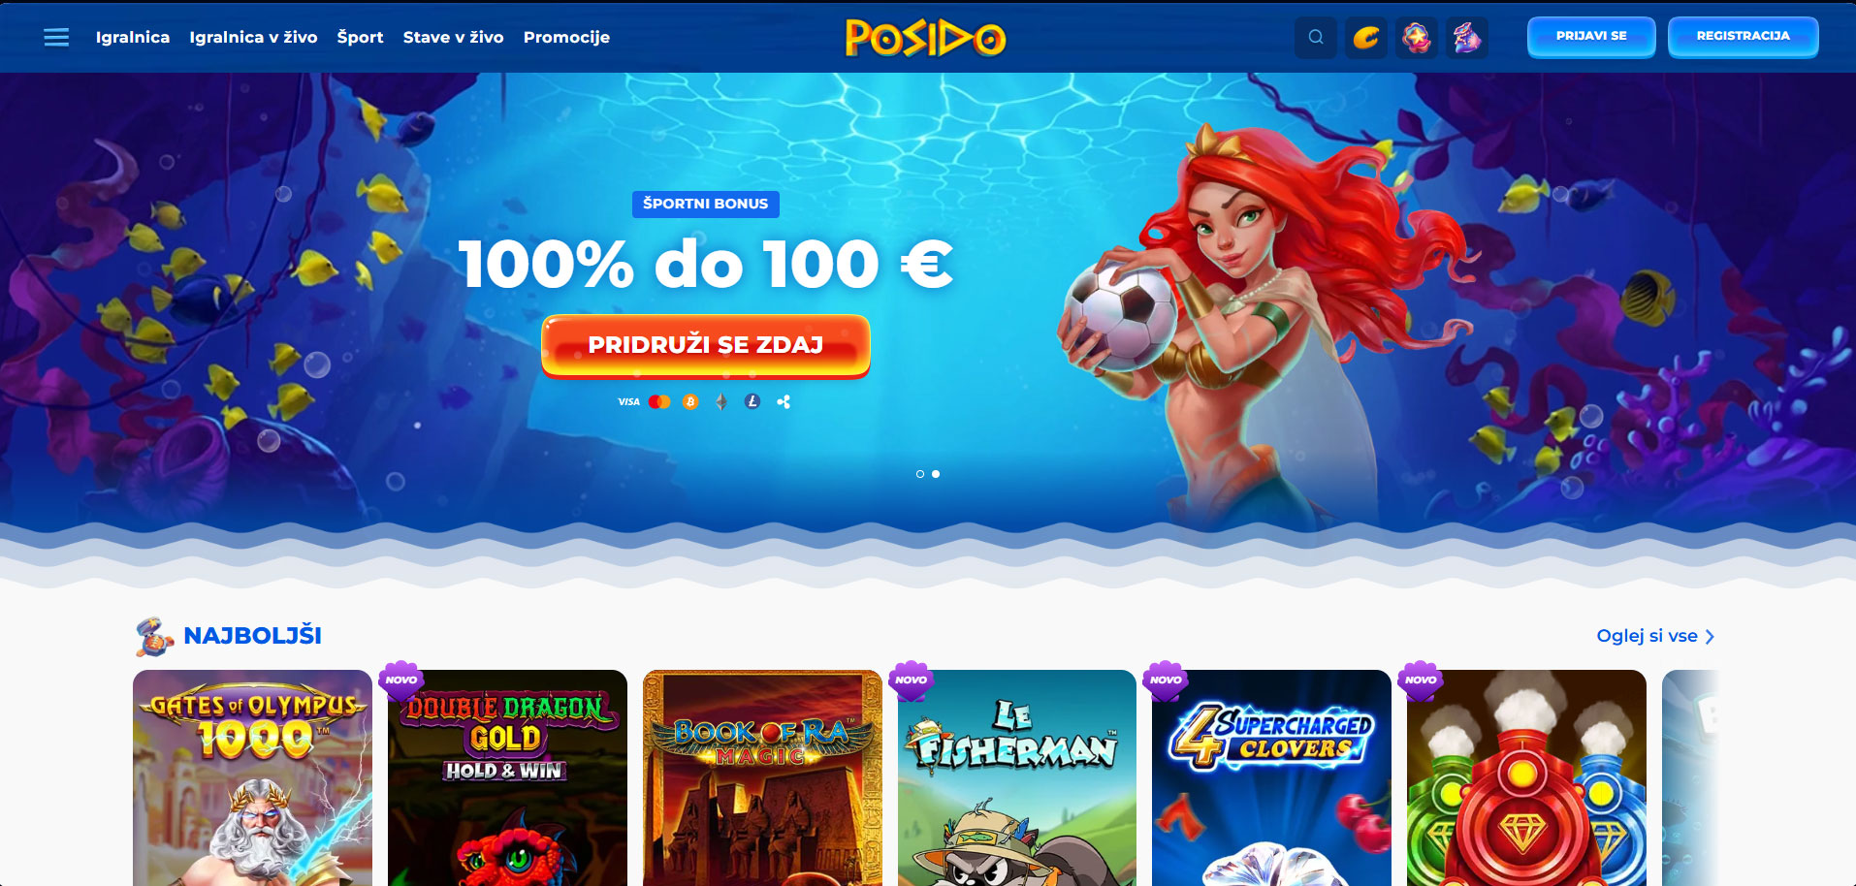
Task: Open the Igralnica menu item
Action: click(133, 37)
